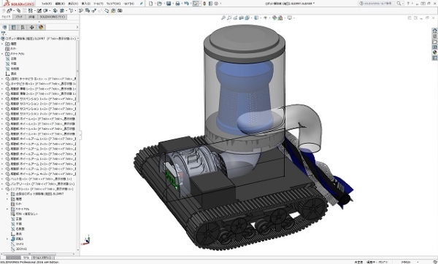Click the home icon on right task pane
Screen dimensions: 438x264
(434, 31)
